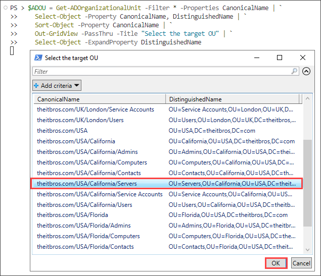
Task: Select row theitbros.com/USA/California/Users
Action: point(168,205)
